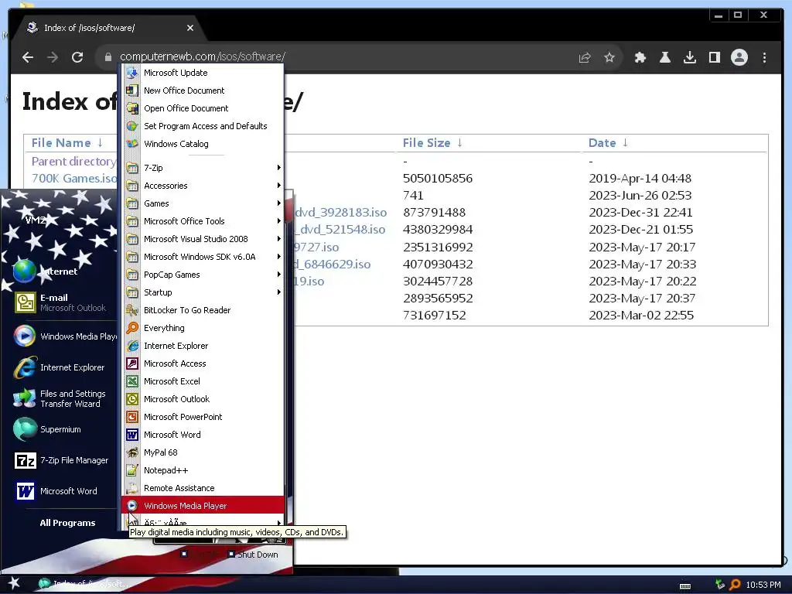This screenshot has height=594, width=792.
Task: Click the Microsoft Excel icon
Action: [131, 381]
